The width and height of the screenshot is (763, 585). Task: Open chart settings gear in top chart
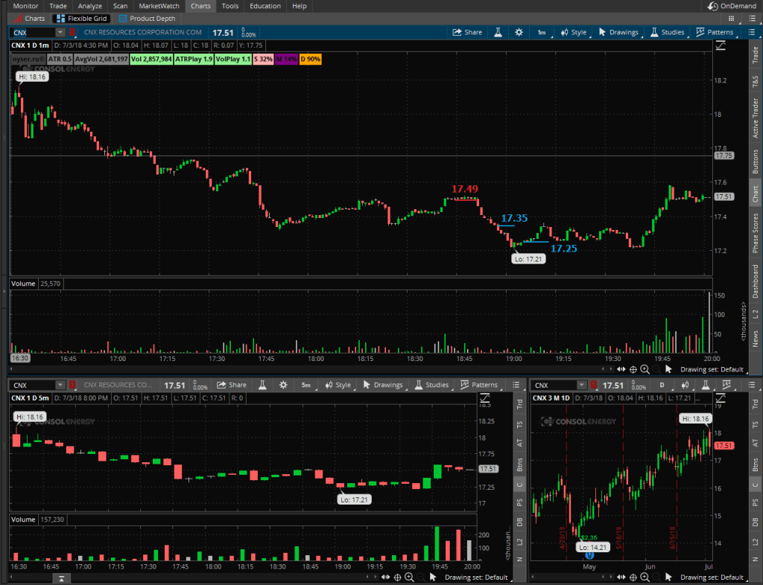519,33
